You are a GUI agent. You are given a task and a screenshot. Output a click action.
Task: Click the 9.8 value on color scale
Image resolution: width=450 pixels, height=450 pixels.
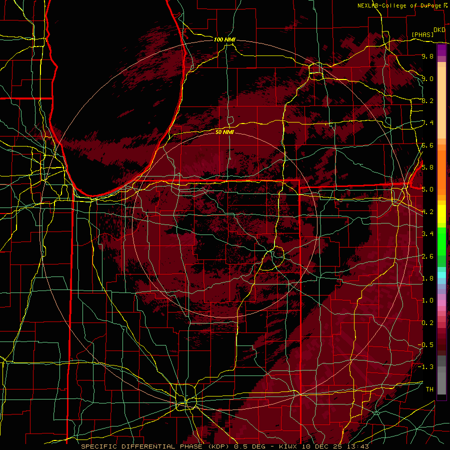pyautogui.click(x=427, y=56)
